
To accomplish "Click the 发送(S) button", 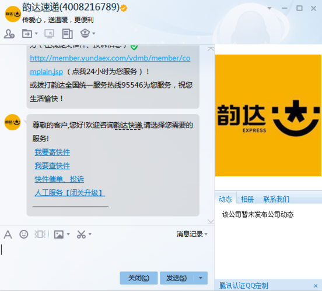I will 177,278.
